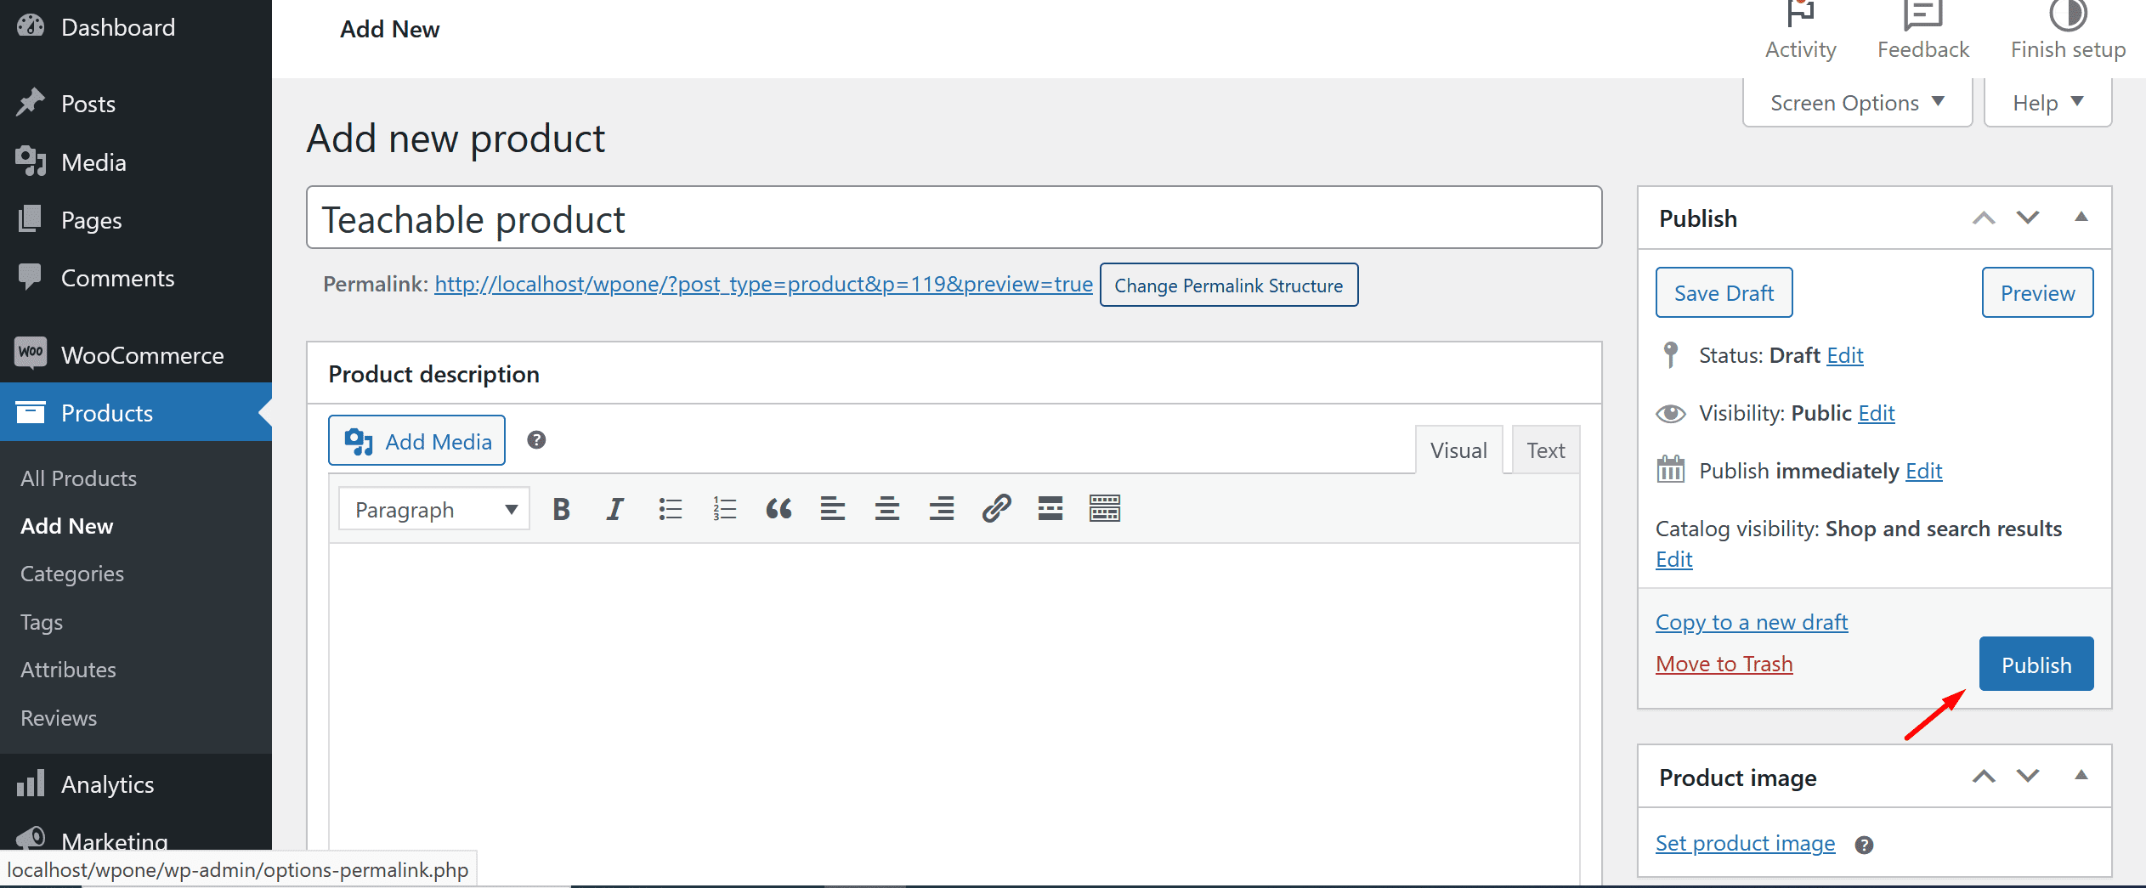Apply blockquote formatting
Viewport: 2146px width, 888px height.
(x=779, y=509)
